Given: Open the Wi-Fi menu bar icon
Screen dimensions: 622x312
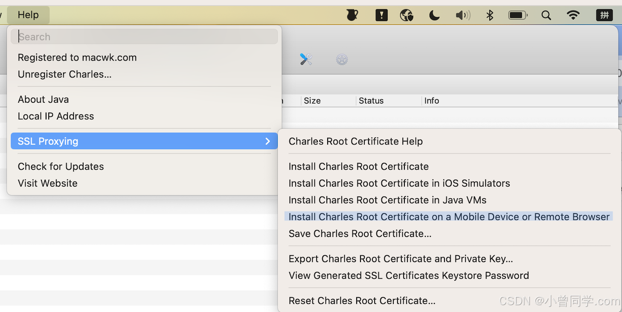Looking at the screenshot, I should [x=573, y=15].
